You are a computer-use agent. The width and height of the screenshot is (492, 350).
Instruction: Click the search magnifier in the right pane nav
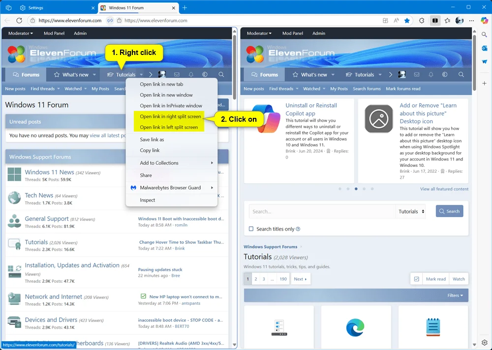tap(461, 75)
